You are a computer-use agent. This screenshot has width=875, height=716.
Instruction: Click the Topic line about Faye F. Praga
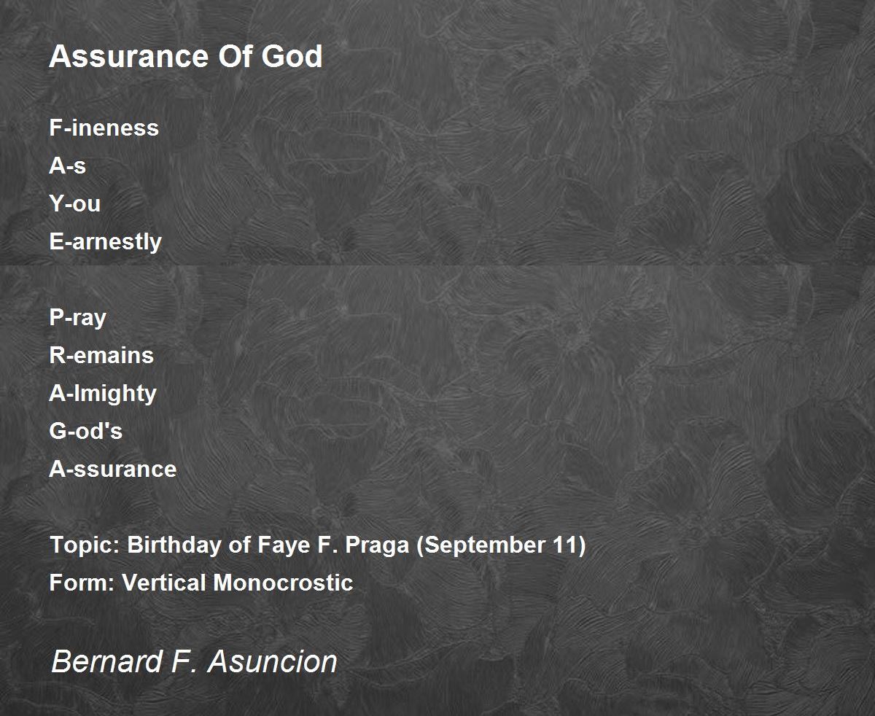pyautogui.click(x=317, y=545)
